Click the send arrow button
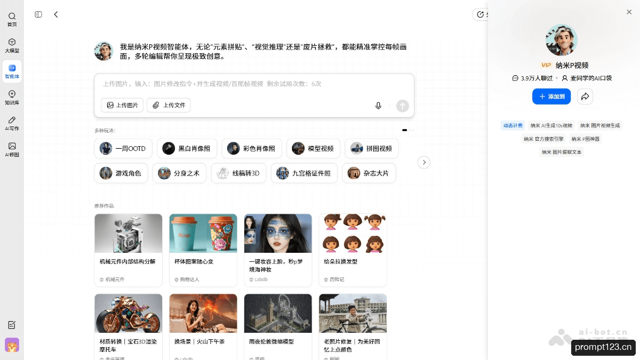This screenshot has width=640, height=360. pyautogui.click(x=403, y=106)
